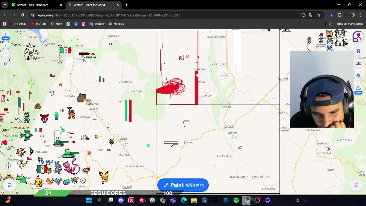Open the Instagram bookmark icon
This screenshot has height=206, width=366.
pos(83,24)
